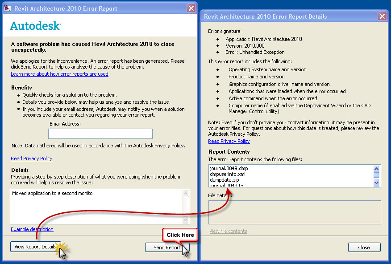Viewport: 391px width, 264px height.
Task: Click 'Application: Revit Architecture 2010' line
Action: pos(264,39)
